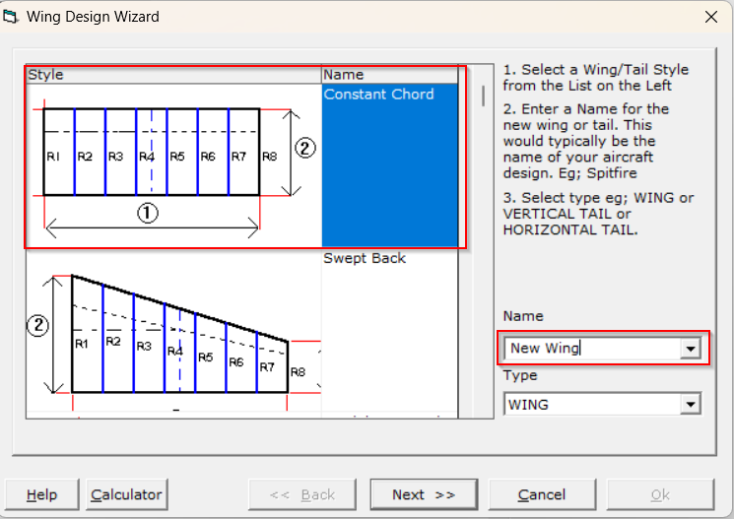Open Name combo box dropdown arrow
This screenshot has height=519, width=734.
pos(691,349)
